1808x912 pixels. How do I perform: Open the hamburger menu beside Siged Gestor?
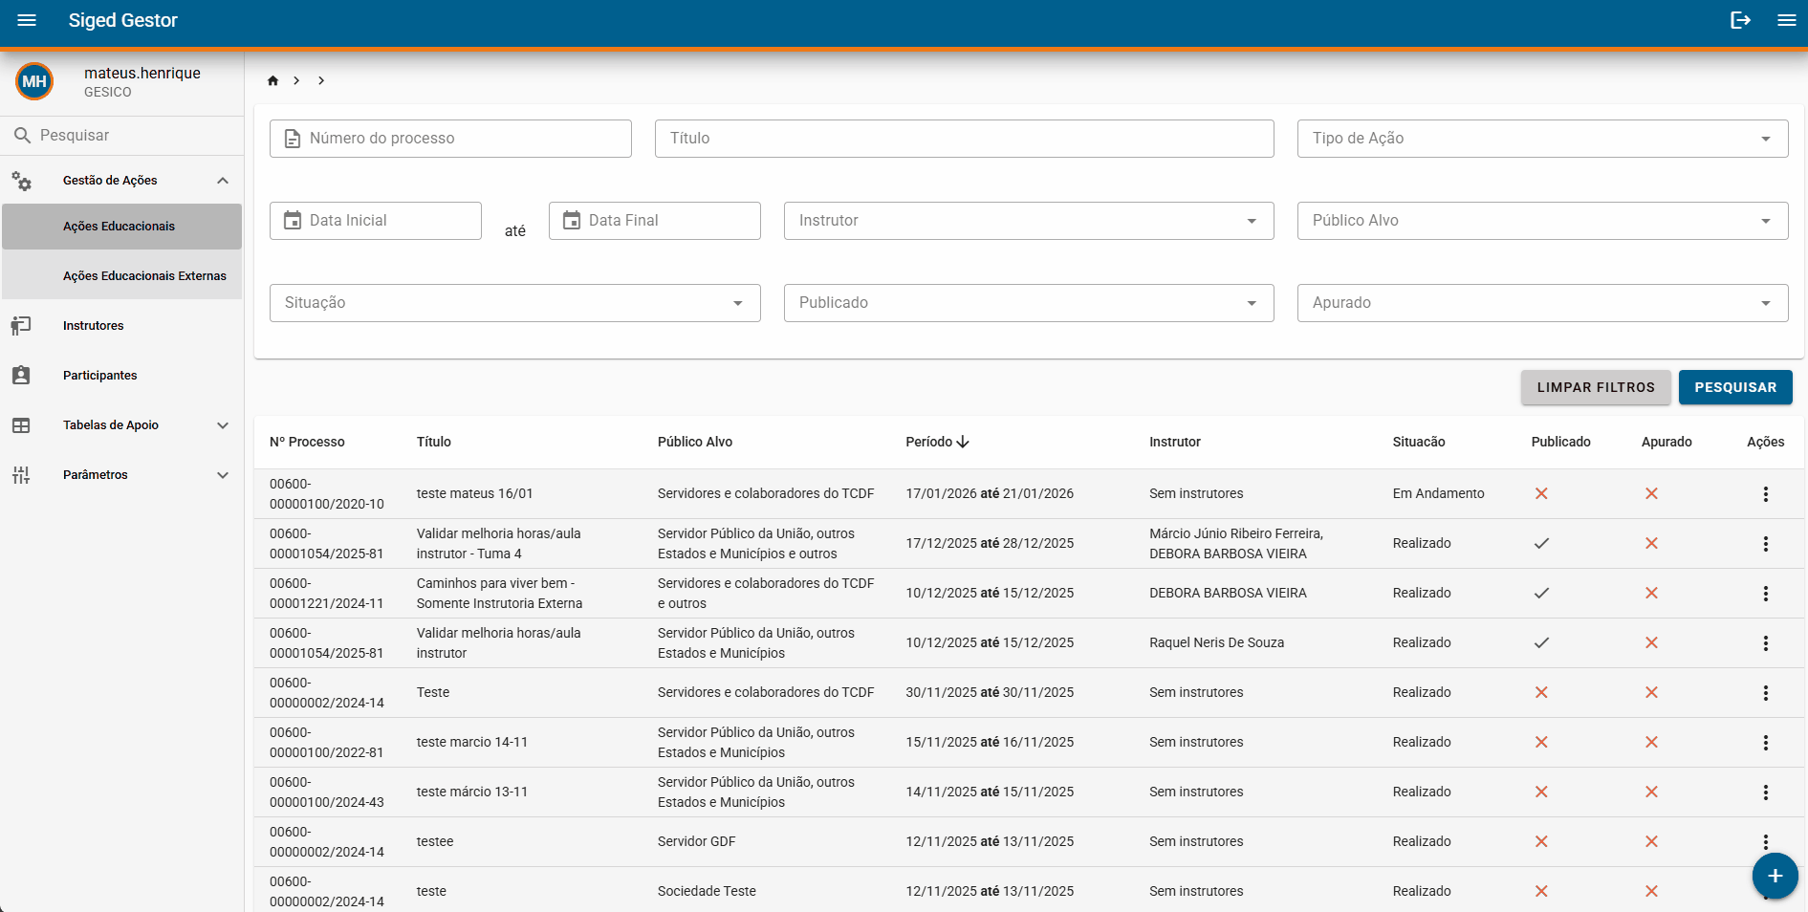tap(27, 20)
